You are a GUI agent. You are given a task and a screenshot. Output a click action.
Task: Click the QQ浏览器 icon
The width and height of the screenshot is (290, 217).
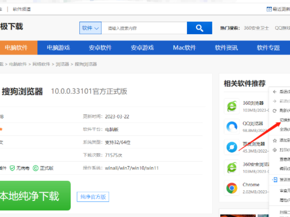pos(232,127)
